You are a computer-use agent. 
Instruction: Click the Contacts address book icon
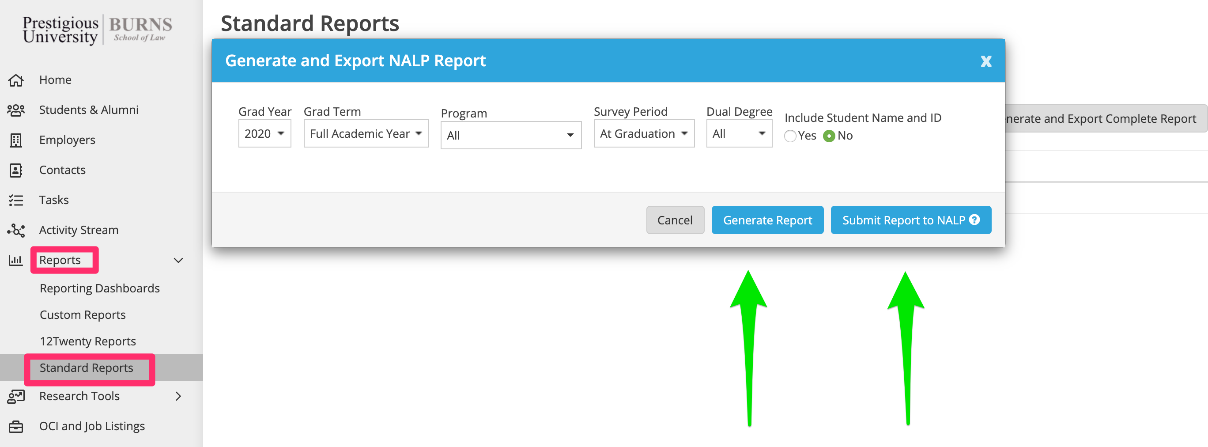pos(16,170)
